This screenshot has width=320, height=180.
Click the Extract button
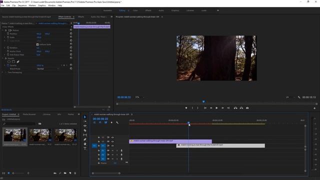[241, 108]
